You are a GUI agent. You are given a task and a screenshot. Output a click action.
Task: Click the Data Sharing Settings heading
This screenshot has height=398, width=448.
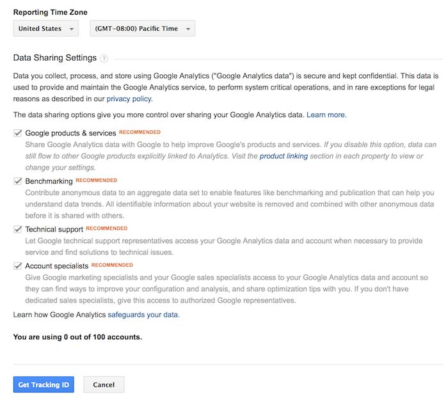point(55,58)
